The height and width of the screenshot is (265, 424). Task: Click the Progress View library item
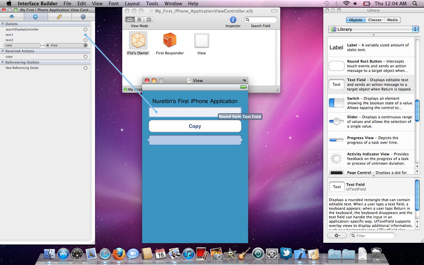click(x=371, y=140)
